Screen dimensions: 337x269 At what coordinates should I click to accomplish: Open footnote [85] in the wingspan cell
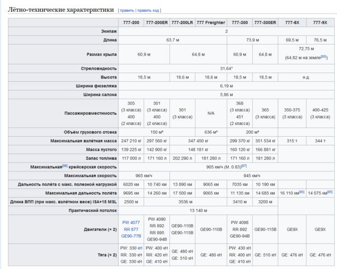click(x=324, y=57)
